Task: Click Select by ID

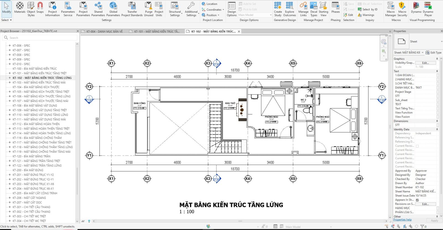Action: [x=368, y=9]
